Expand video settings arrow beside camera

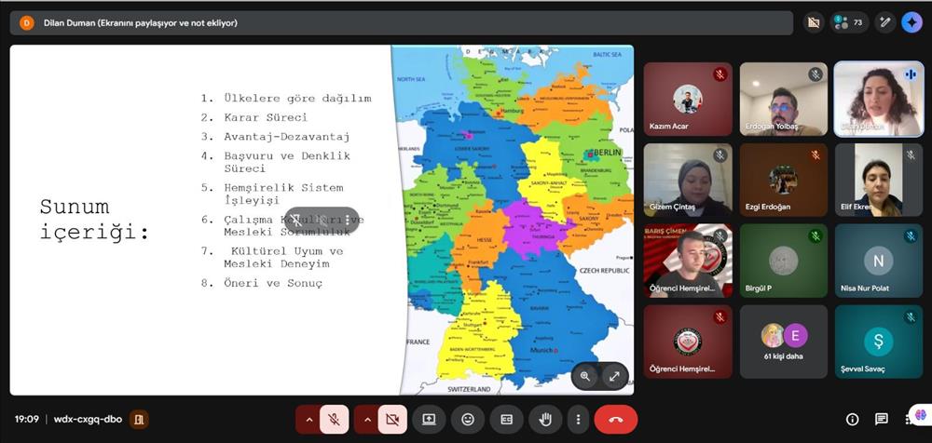366,420
